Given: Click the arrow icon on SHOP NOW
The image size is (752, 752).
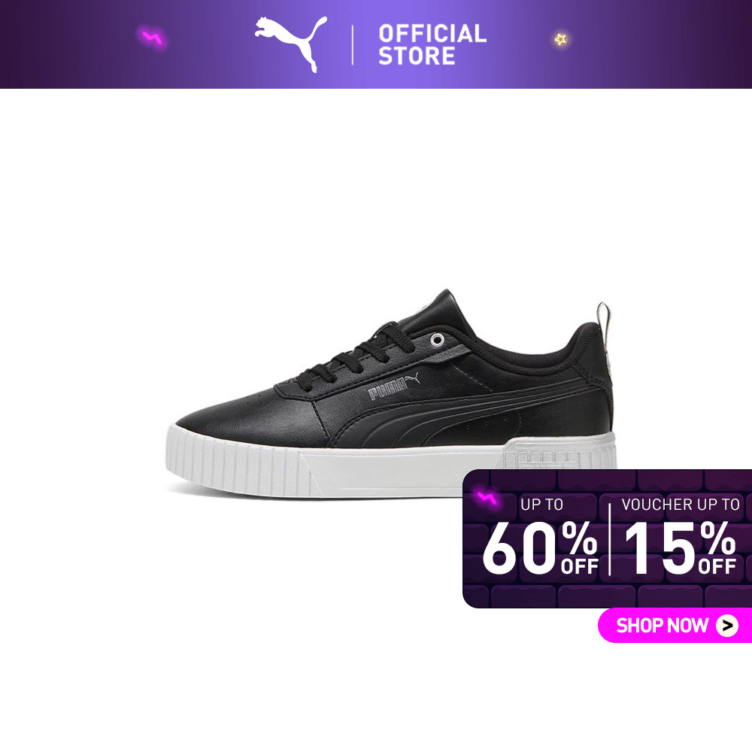Looking at the screenshot, I should (x=727, y=626).
